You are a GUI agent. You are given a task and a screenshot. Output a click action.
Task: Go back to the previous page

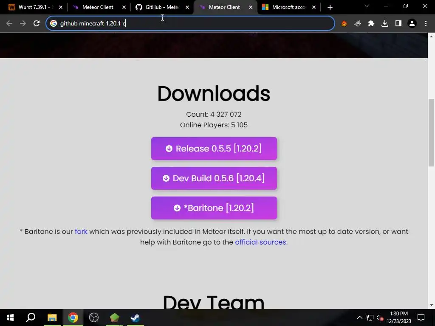click(x=9, y=23)
